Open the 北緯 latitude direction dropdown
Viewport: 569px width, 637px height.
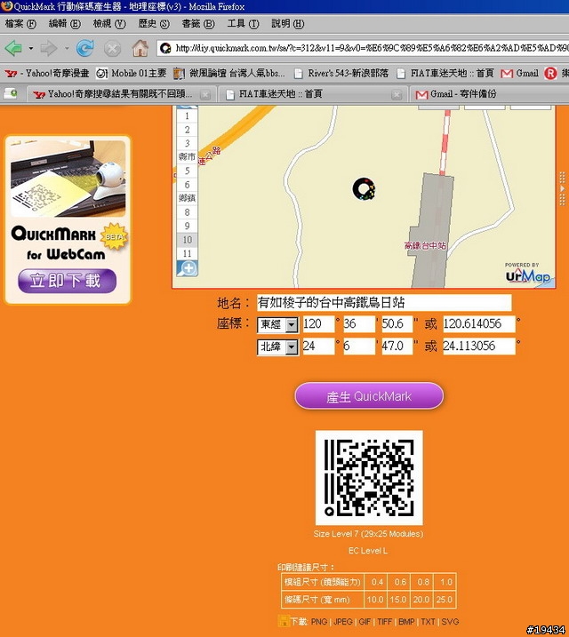click(x=278, y=346)
